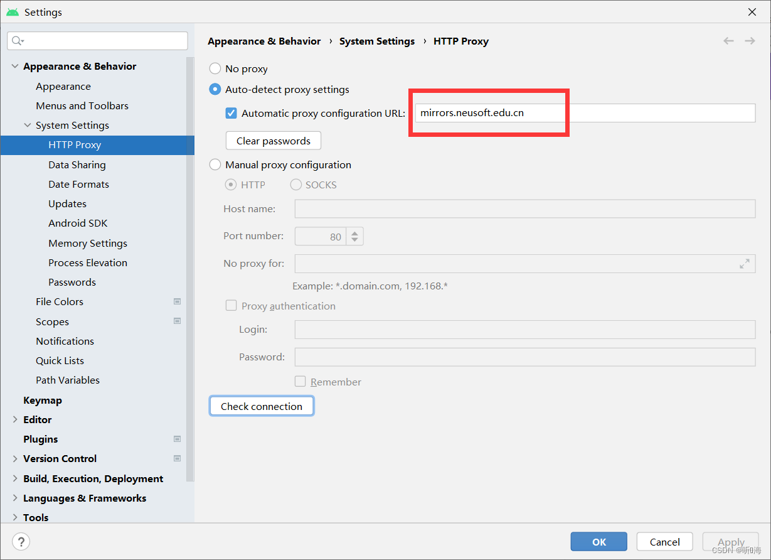Expand the Build, Execution, Deployment node
This screenshot has width=771, height=560.
(x=15, y=478)
